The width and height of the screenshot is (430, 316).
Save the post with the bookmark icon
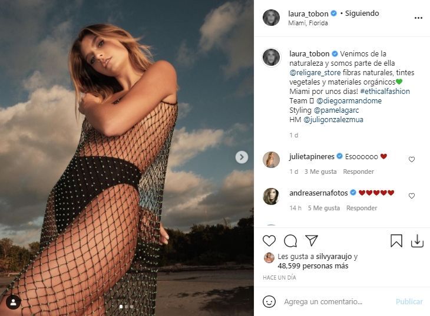pos(396,241)
